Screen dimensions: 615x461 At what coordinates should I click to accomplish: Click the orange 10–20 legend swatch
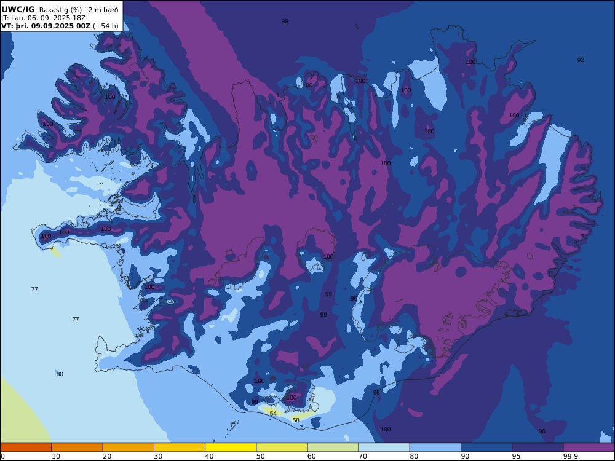(x=77, y=447)
